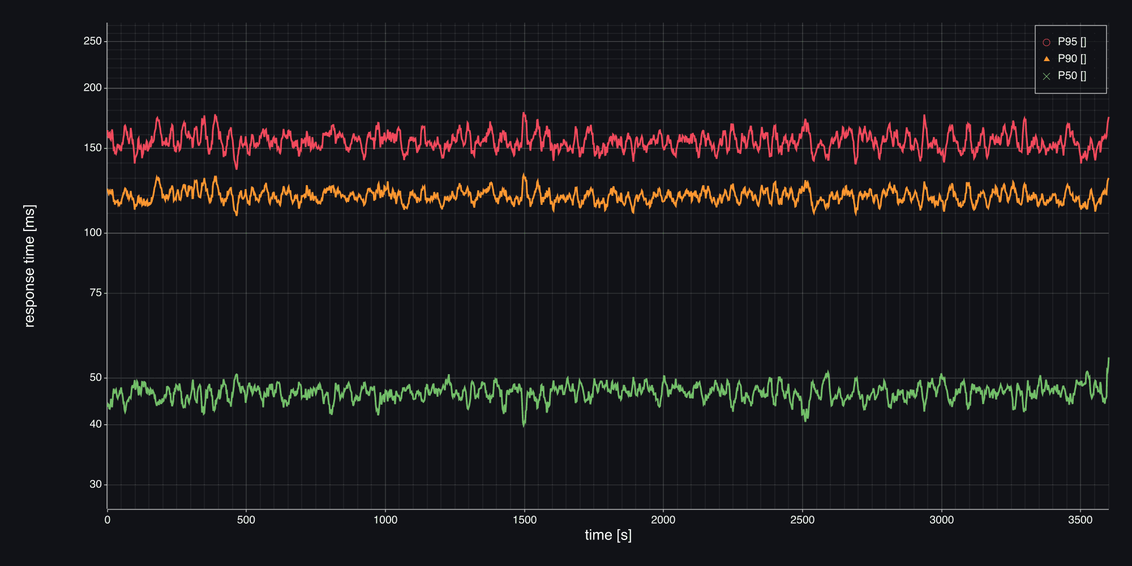Click the 0 tick label on x-axis

(108, 520)
